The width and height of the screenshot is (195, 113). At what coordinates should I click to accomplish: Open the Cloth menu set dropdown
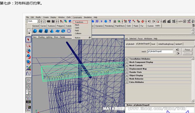[x=33, y=21]
